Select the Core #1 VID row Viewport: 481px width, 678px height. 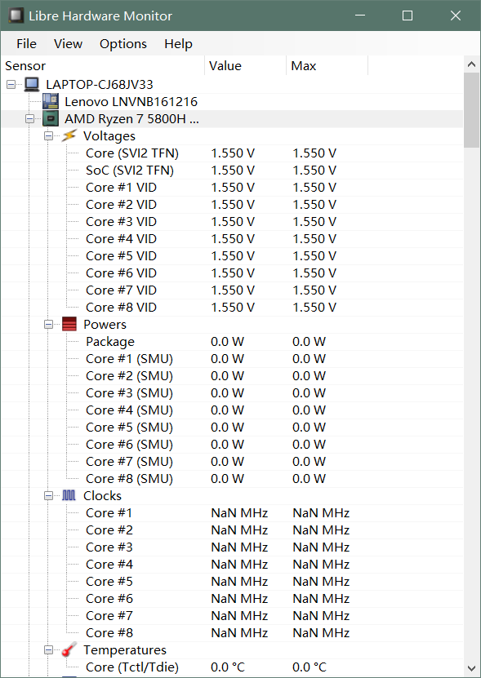click(232, 187)
